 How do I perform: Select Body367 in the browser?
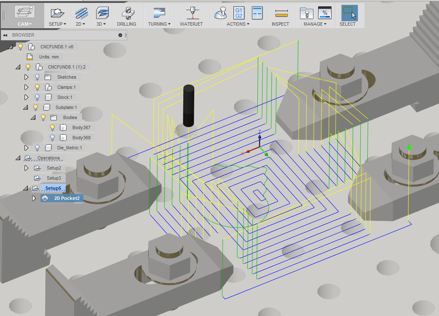click(x=81, y=127)
